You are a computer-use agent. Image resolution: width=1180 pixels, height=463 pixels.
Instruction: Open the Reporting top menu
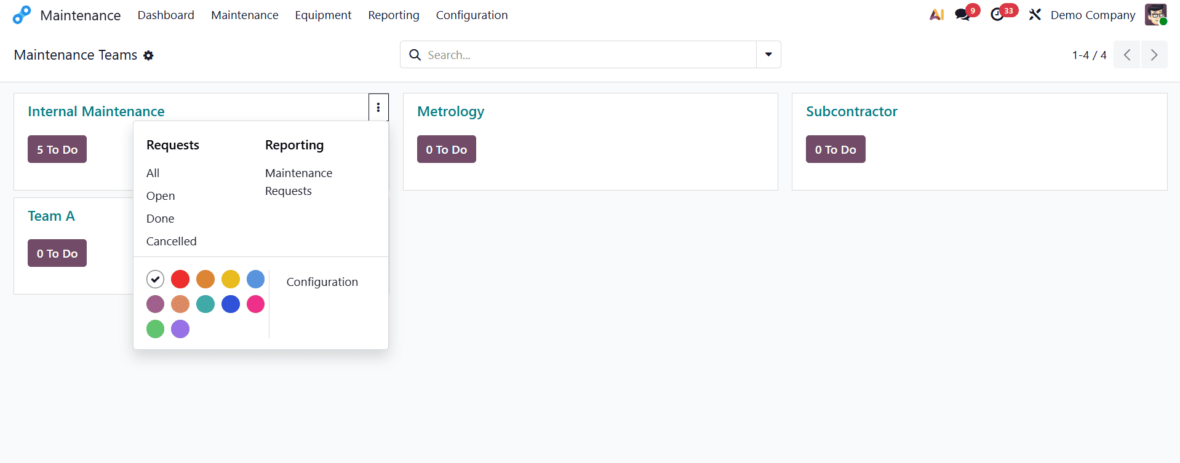click(x=394, y=15)
